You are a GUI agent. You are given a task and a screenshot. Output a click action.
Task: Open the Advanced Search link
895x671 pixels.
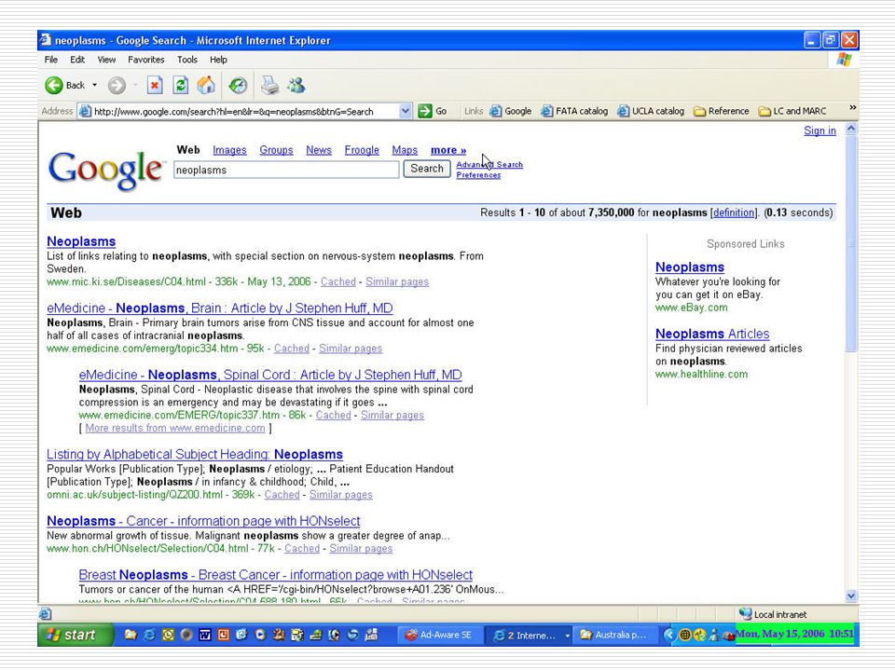coord(489,164)
